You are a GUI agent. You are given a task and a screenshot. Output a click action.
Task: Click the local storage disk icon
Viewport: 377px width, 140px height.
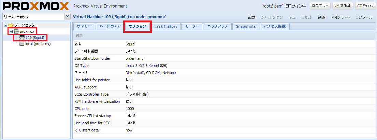pyautogui.click(x=22, y=44)
